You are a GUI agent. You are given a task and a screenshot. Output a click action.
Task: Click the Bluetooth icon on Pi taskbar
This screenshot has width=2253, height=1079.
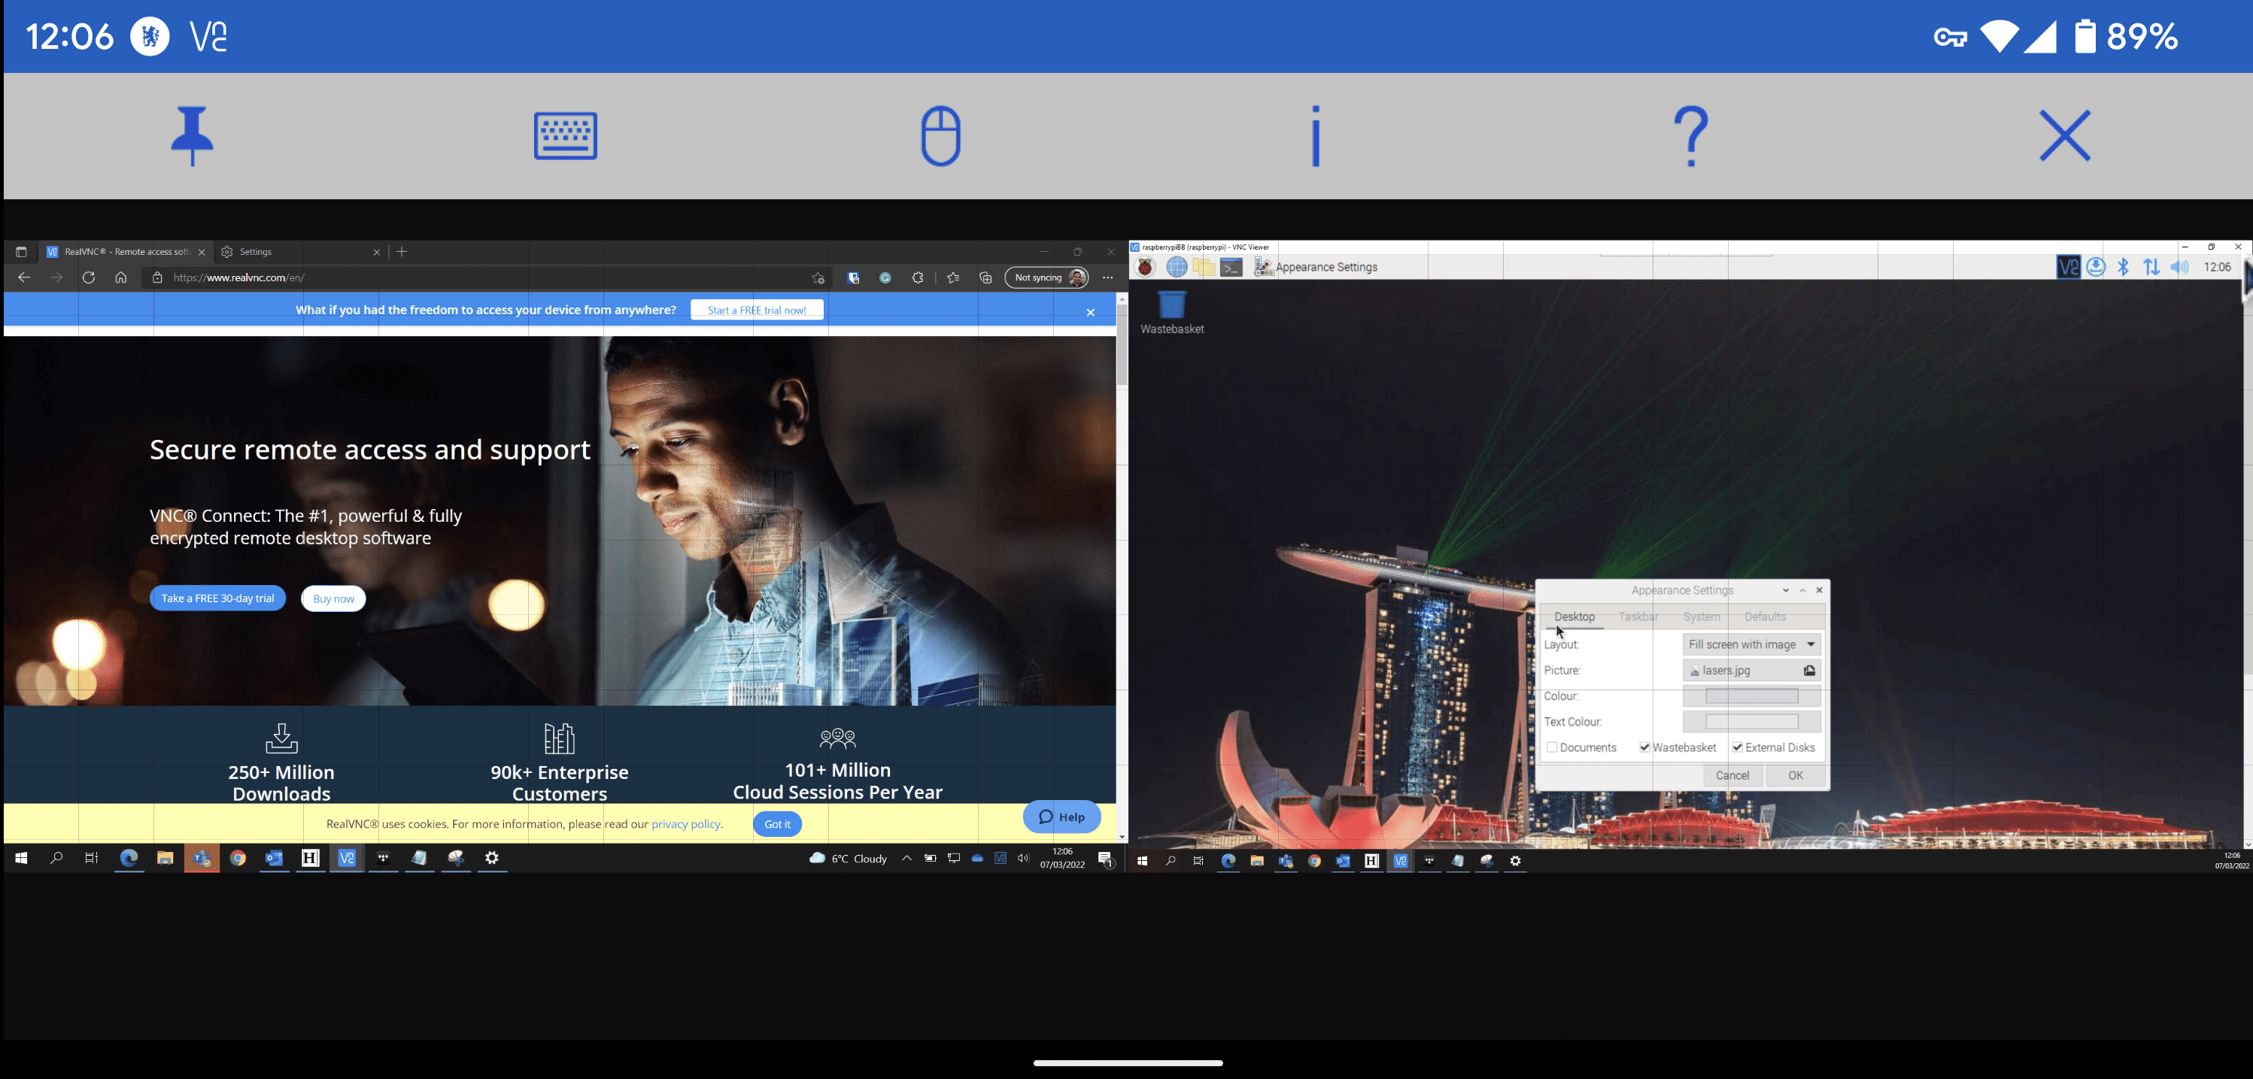(2124, 267)
